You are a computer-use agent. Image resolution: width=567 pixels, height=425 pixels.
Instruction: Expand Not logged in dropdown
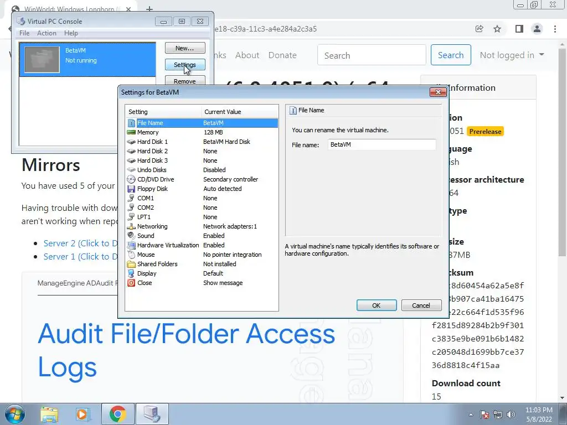[x=512, y=55]
